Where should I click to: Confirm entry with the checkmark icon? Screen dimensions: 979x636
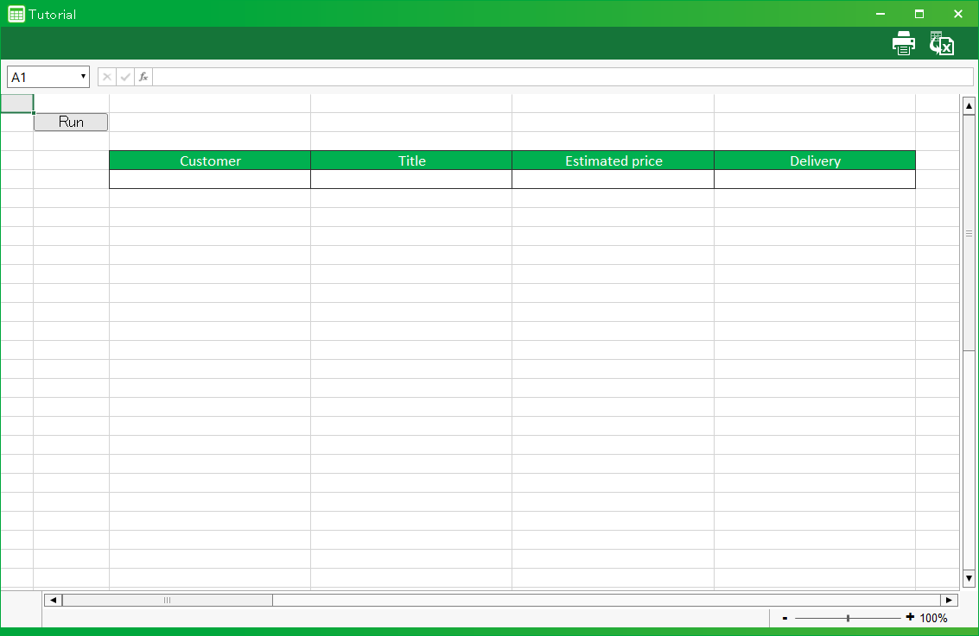point(125,77)
